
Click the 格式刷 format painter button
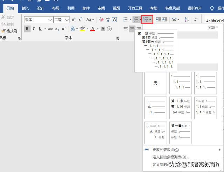[9, 31]
